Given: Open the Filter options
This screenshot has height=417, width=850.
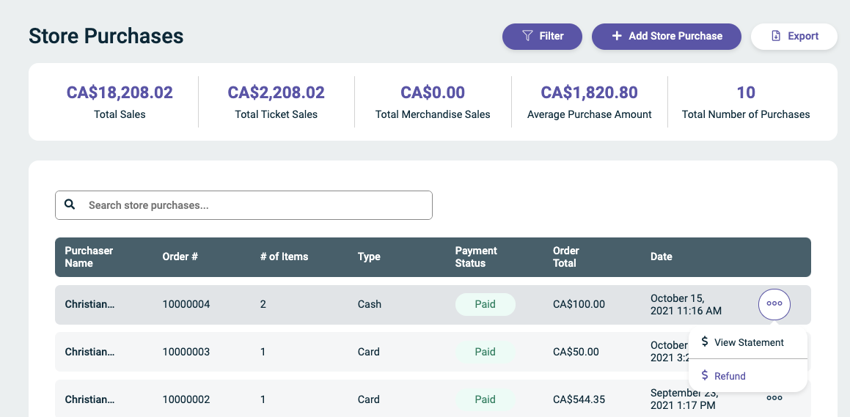Looking at the screenshot, I should (x=542, y=37).
